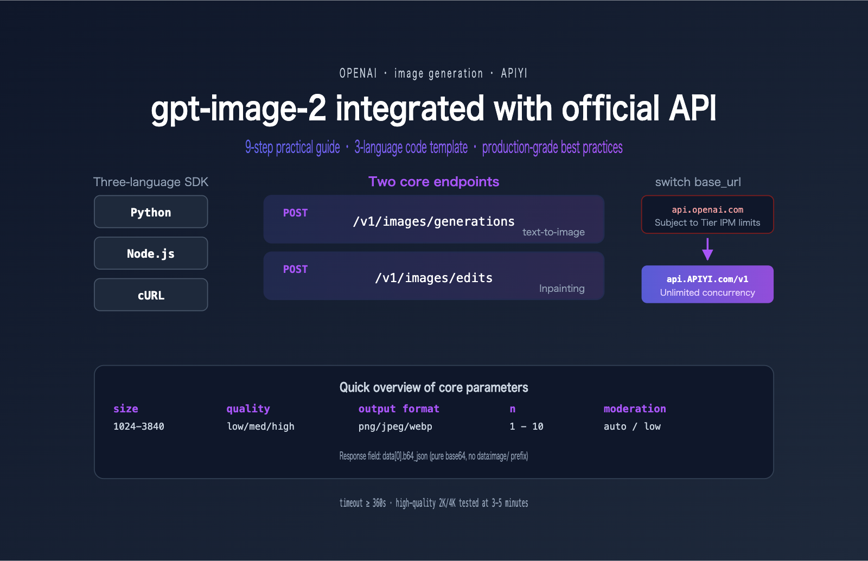Click the POST /v1/images/generations endpoint
Image resolution: width=868 pixels, height=561 pixels.
coord(433,219)
